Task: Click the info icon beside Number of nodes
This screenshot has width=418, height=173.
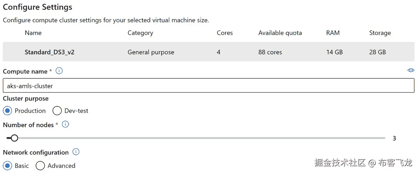Action: coord(65,124)
